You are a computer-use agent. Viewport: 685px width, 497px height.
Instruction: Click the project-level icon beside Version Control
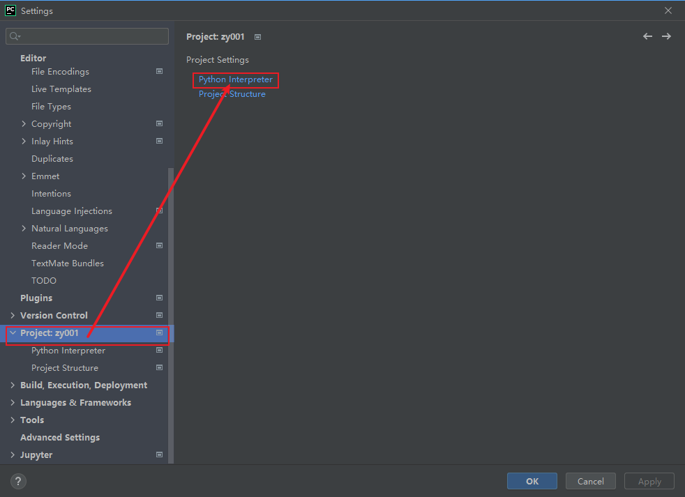(x=160, y=315)
